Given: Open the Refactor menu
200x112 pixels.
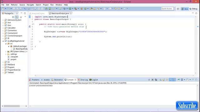Looking at the screenshot, I should [14, 5].
